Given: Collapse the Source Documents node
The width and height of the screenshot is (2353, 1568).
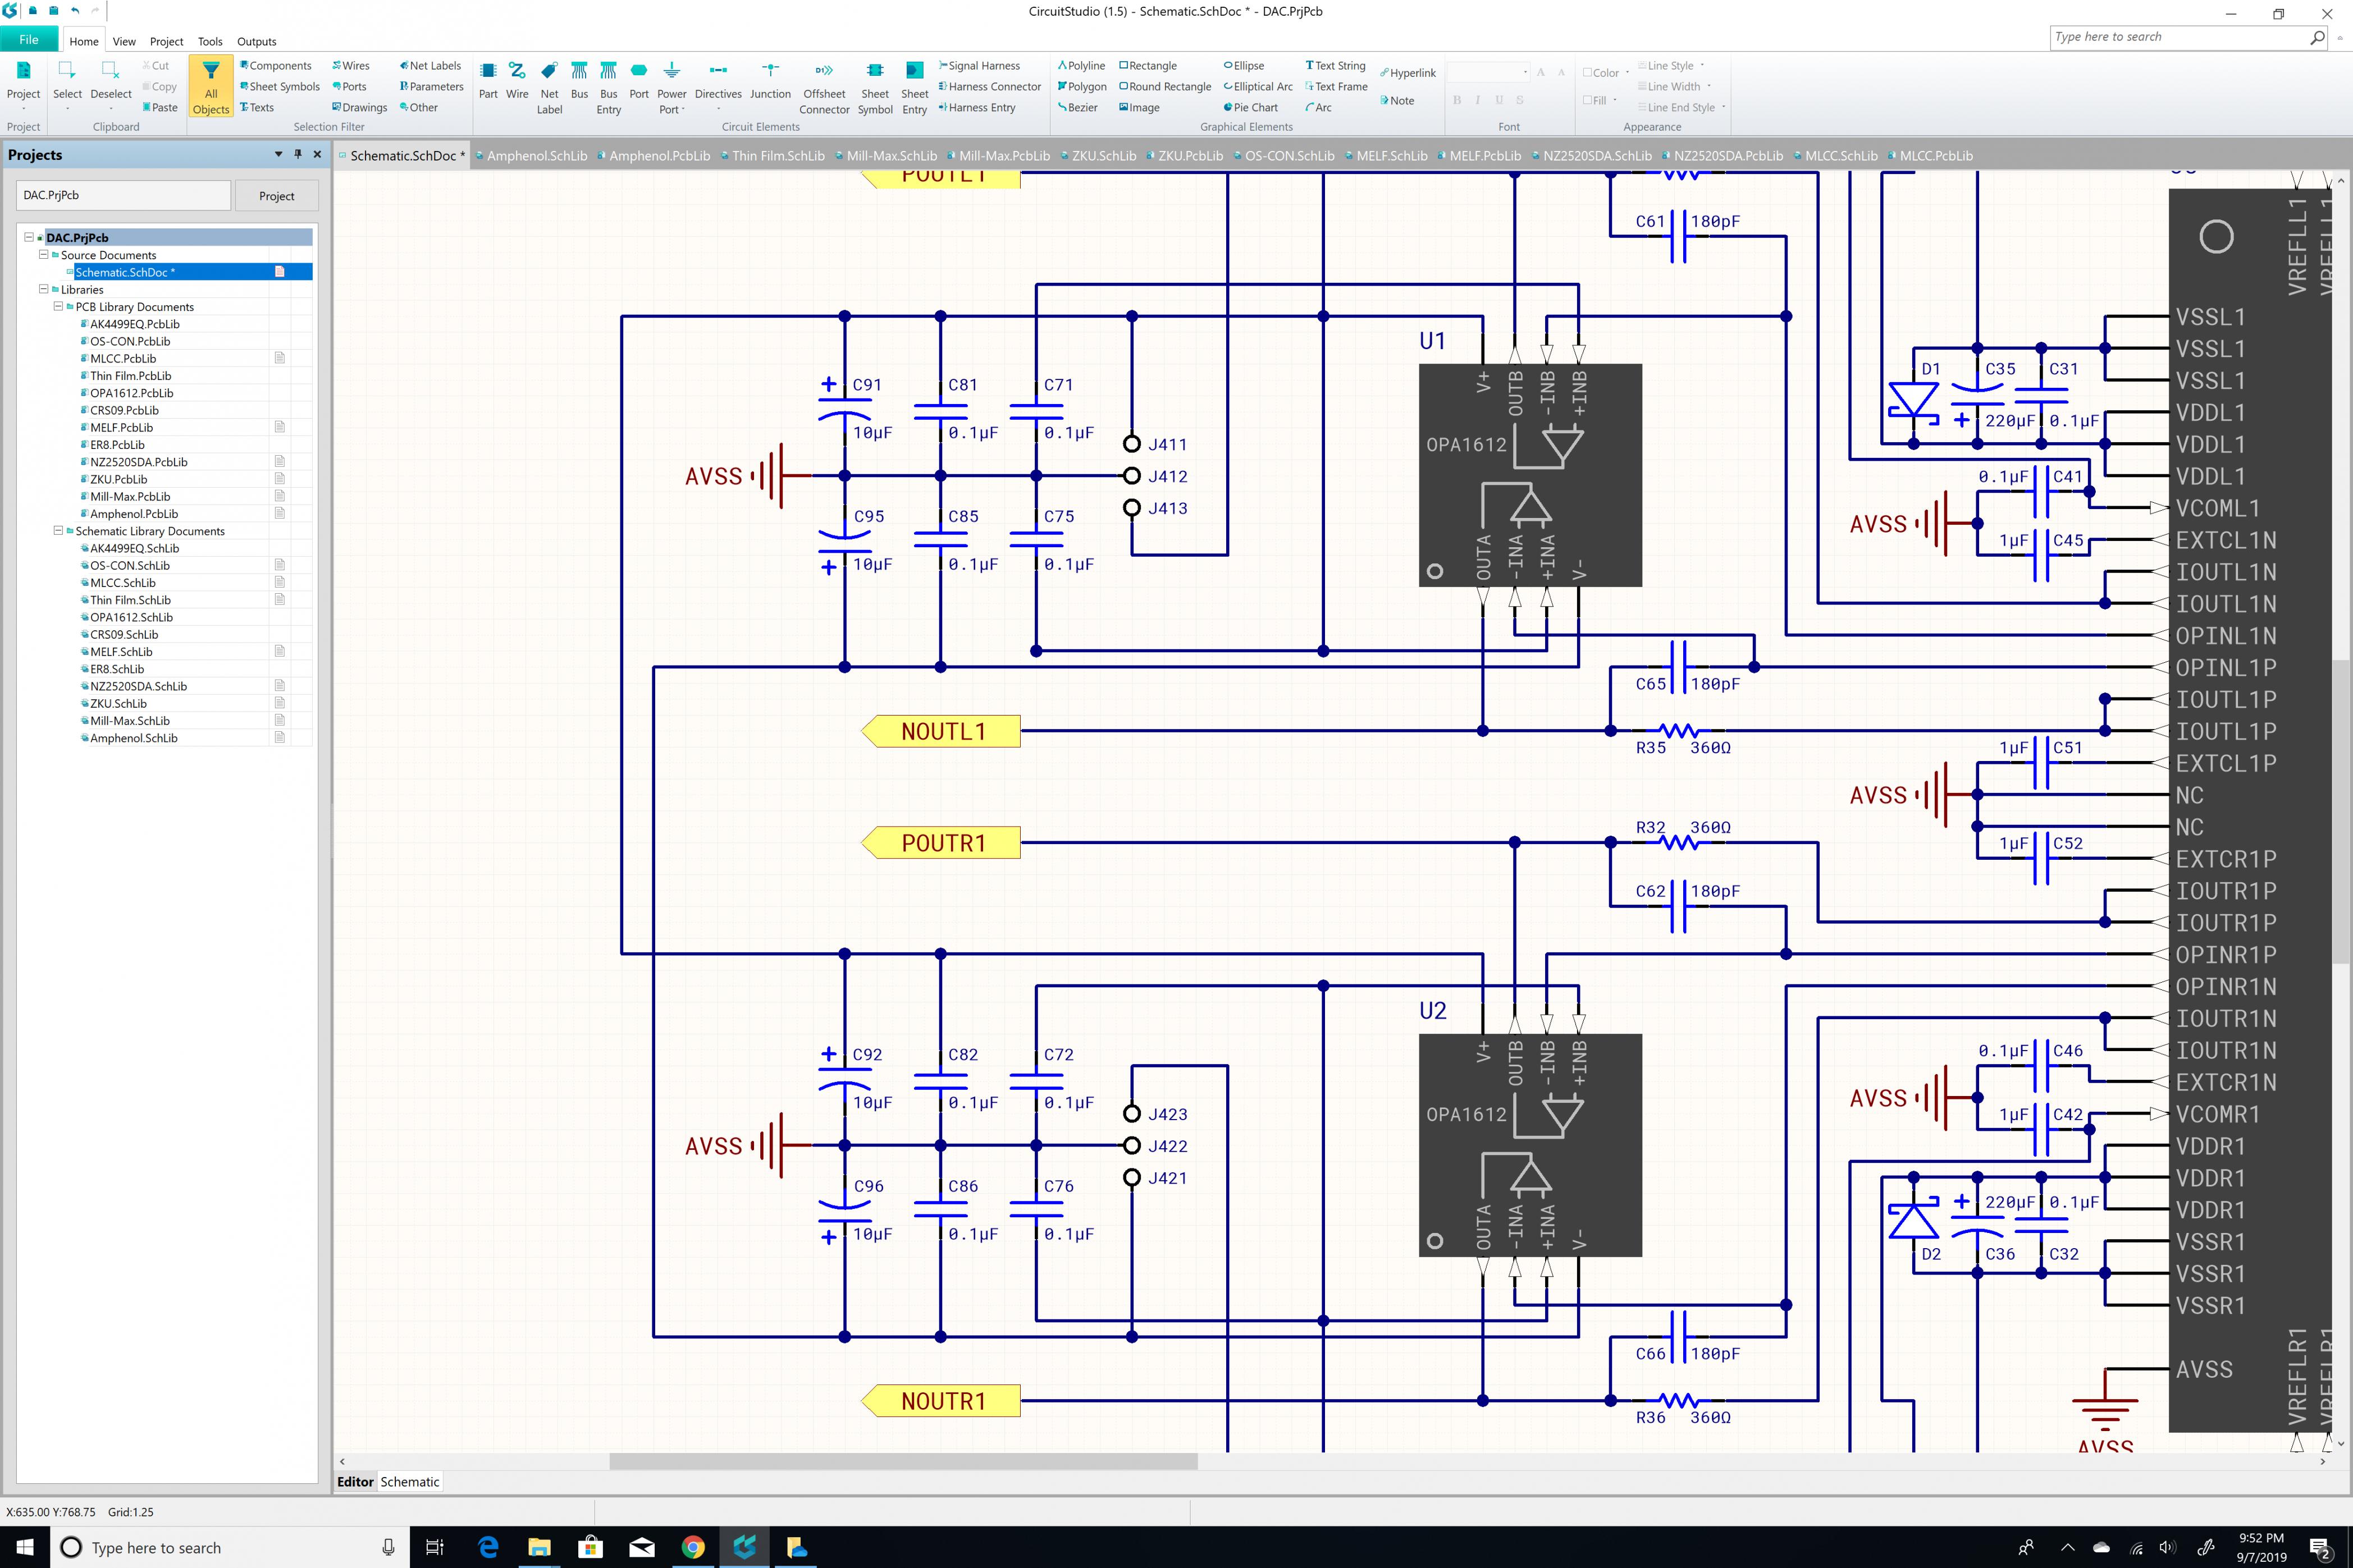Looking at the screenshot, I should (x=43, y=254).
